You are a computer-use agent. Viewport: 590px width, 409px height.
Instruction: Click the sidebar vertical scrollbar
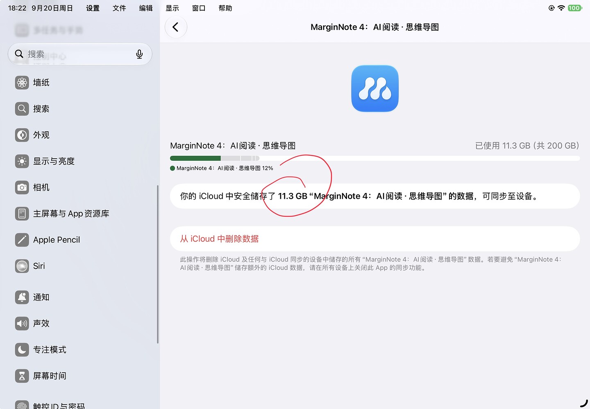[158, 264]
